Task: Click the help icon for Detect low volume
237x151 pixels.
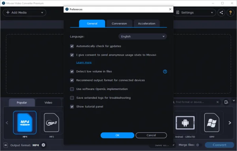Action: [x=165, y=72]
